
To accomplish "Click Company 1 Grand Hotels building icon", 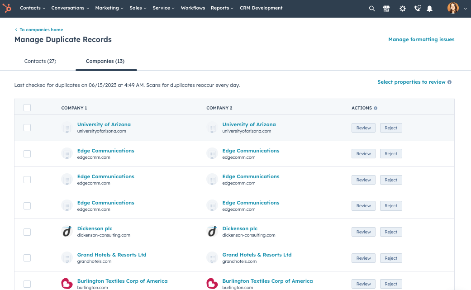I will pos(67,258).
